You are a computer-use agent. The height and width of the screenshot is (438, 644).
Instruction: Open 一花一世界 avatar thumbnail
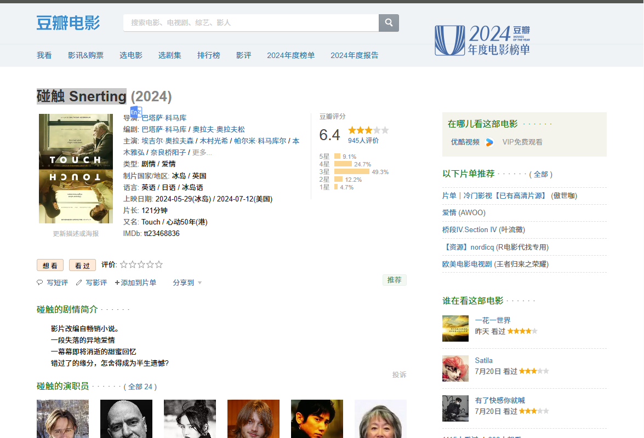pos(455,328)
